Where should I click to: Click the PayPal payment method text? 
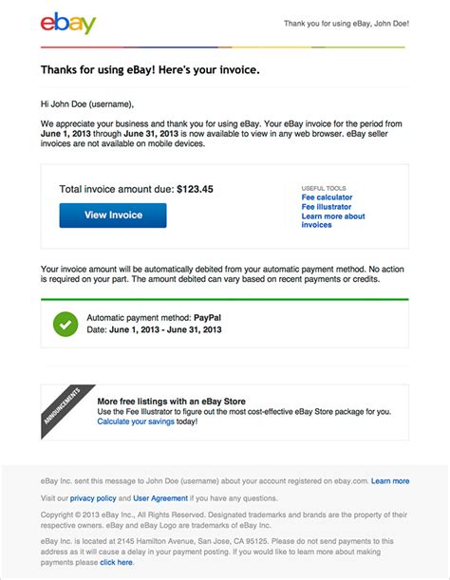pos(207,318)
